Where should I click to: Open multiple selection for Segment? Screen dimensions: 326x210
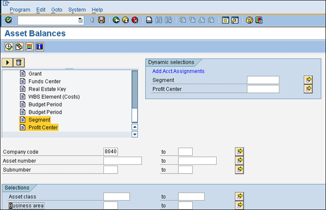point(308,80)
